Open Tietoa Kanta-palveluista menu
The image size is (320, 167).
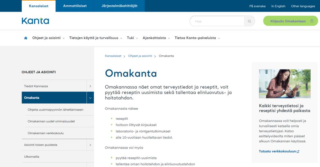tap(195, 38)
